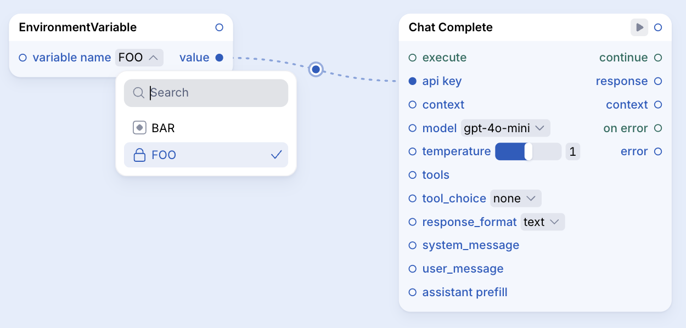Click the filled api key input port
This screenshot has height=328, width=686.
pyautogui.click(x=413, y=81)
